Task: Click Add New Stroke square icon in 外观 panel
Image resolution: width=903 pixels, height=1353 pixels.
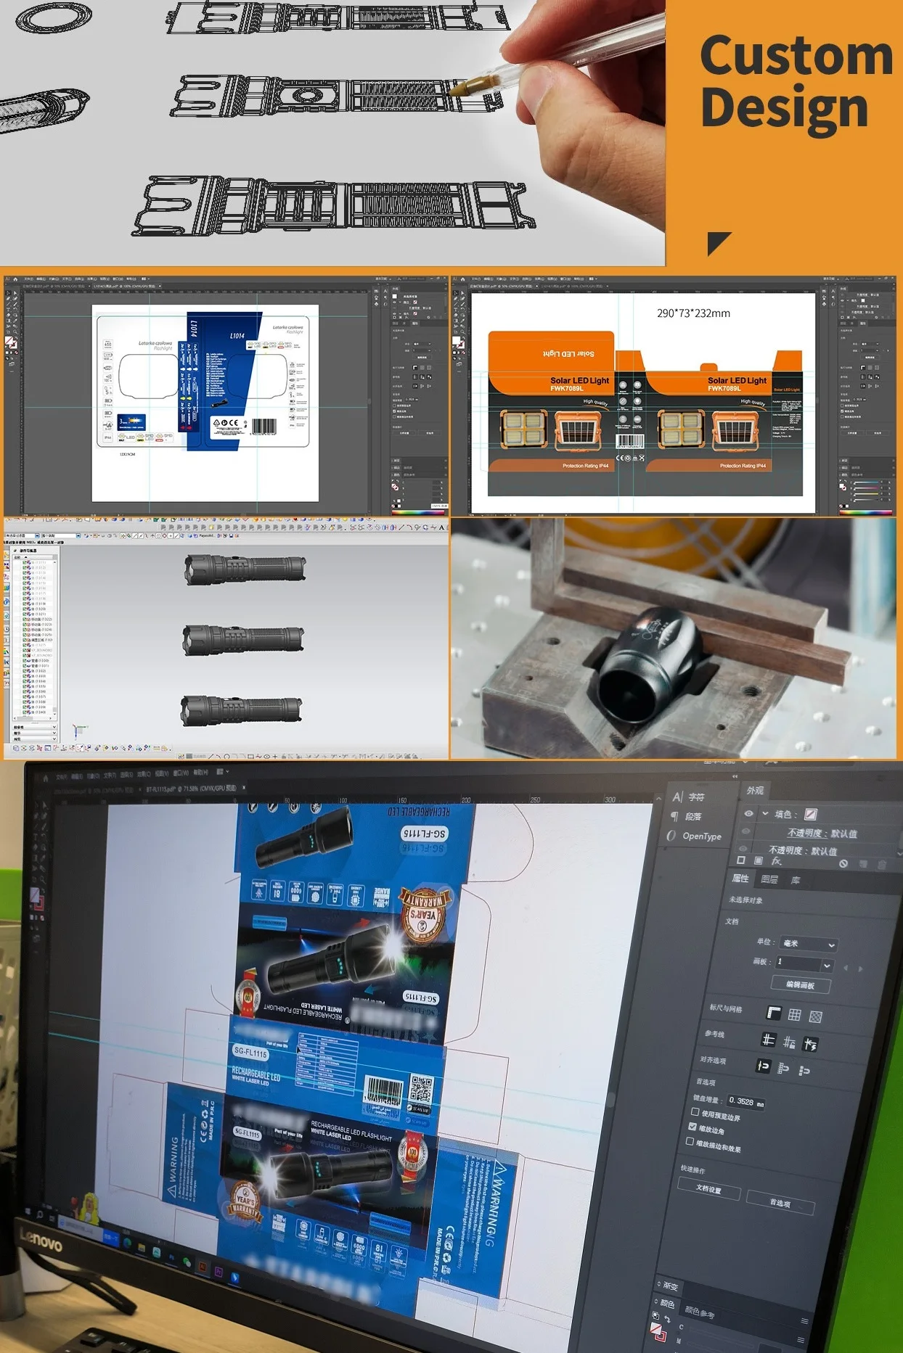Action: [741, 859]
